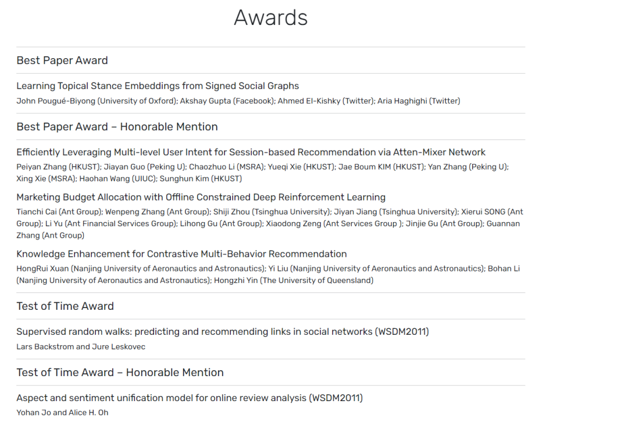Click the Tianchi Cai (Ant Group) author line
This screenshot has height=422, width=628.
click(270, 212)
